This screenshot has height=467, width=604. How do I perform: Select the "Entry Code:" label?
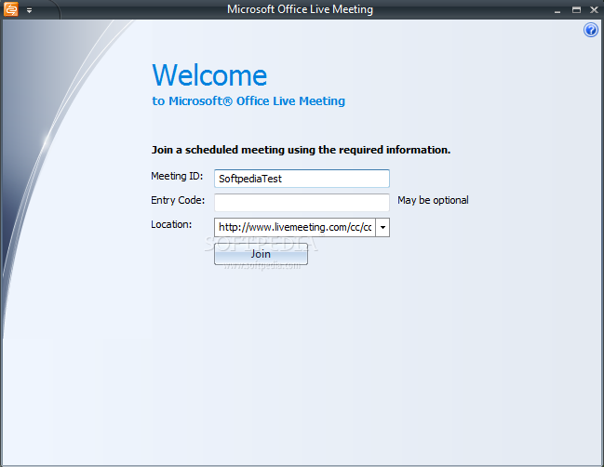pos(178,200)
